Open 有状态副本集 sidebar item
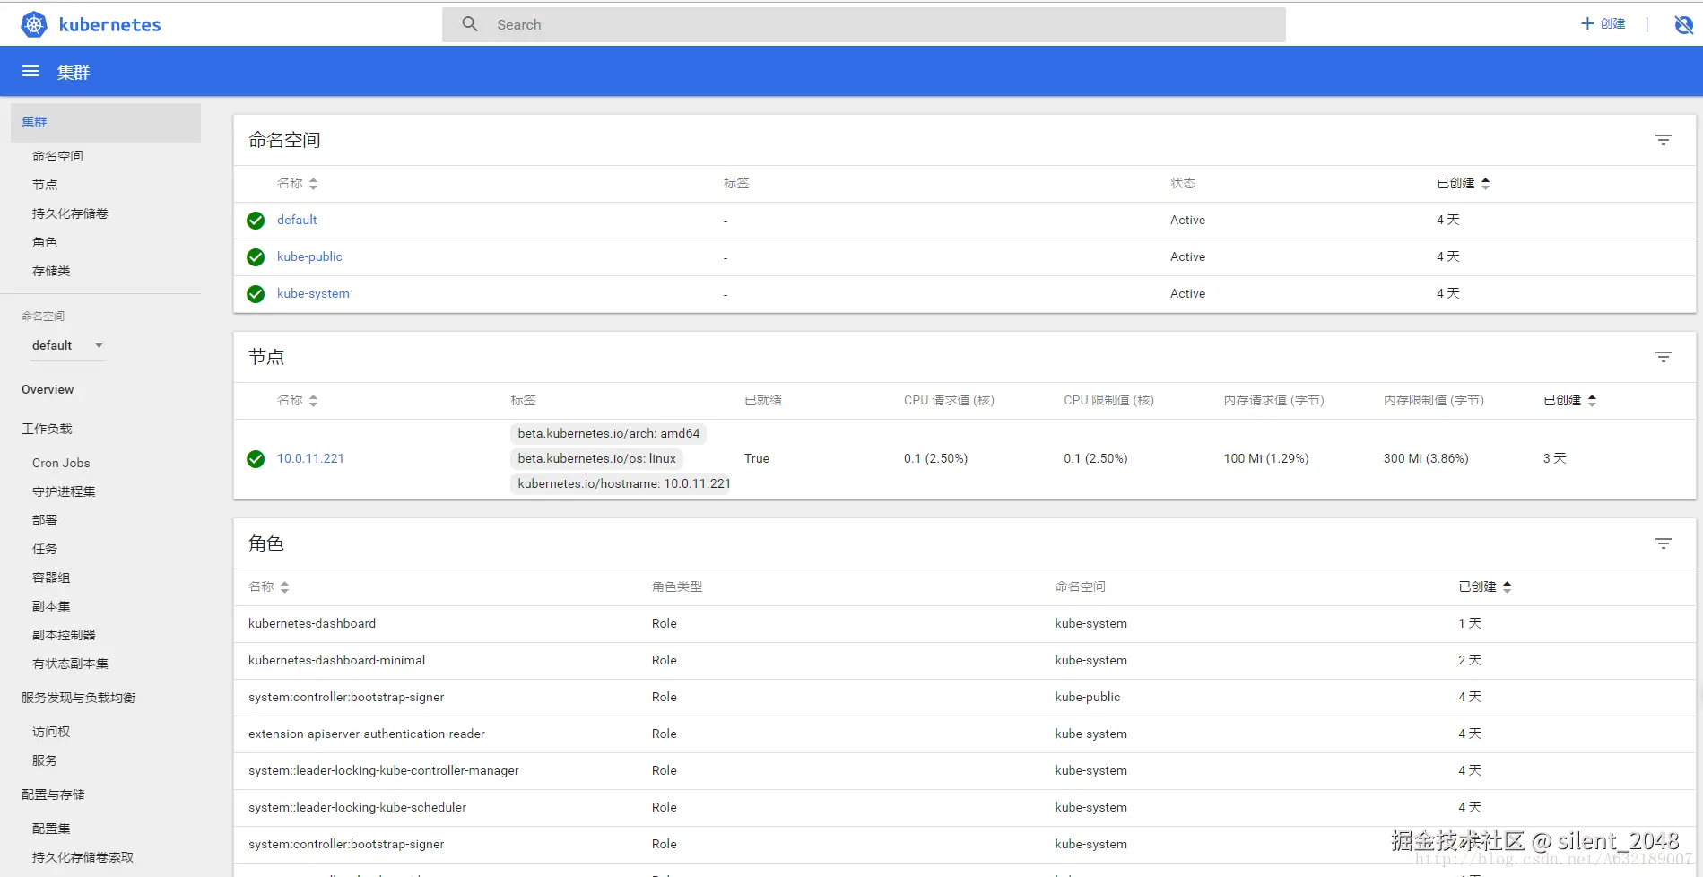Image resolution: width=1703 pixels, height=877 pixels. (70, 664)
